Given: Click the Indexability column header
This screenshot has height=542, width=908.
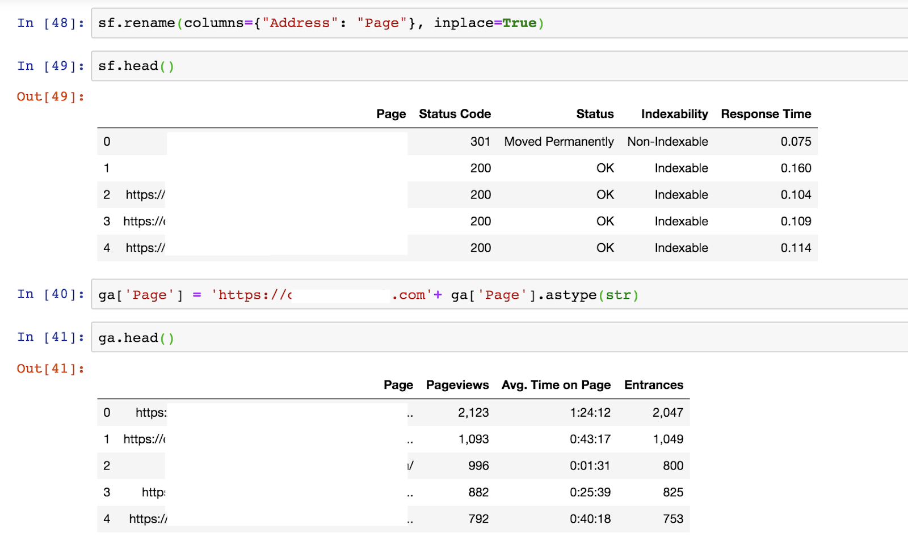Looking at the screenshot, I should click(x=674, y=114).
